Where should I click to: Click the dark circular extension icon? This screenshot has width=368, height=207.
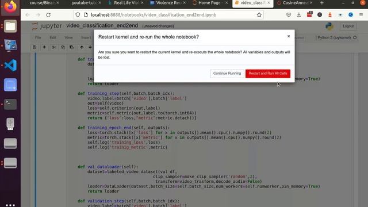point(320,15)
